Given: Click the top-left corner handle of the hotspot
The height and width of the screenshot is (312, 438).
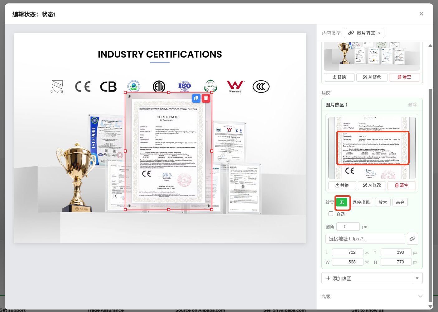Looking at the screenshot, I should coord(126,92).
